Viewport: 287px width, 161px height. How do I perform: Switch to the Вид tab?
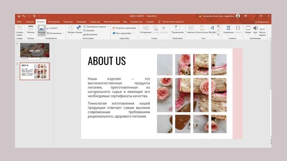pos(125,22)
